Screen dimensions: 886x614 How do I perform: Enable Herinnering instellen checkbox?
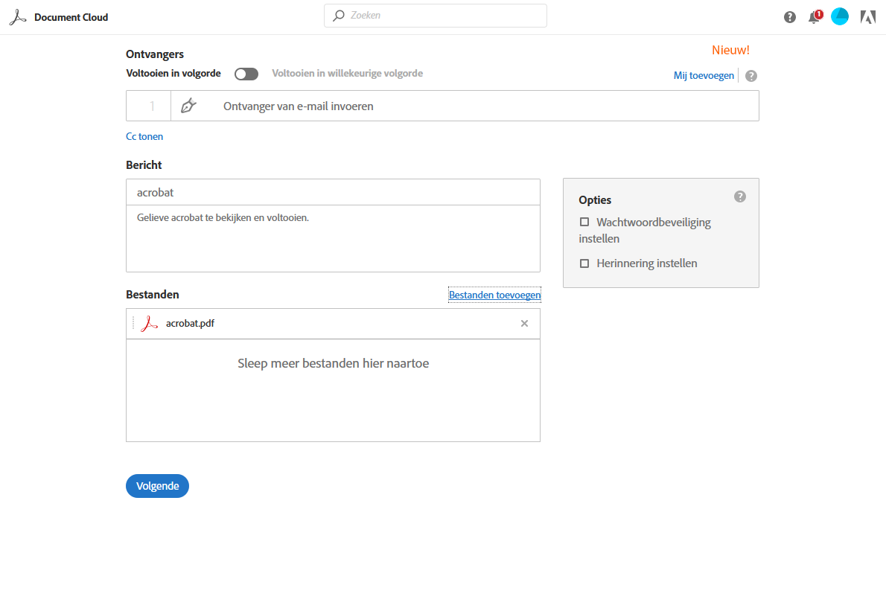[584, 263]
